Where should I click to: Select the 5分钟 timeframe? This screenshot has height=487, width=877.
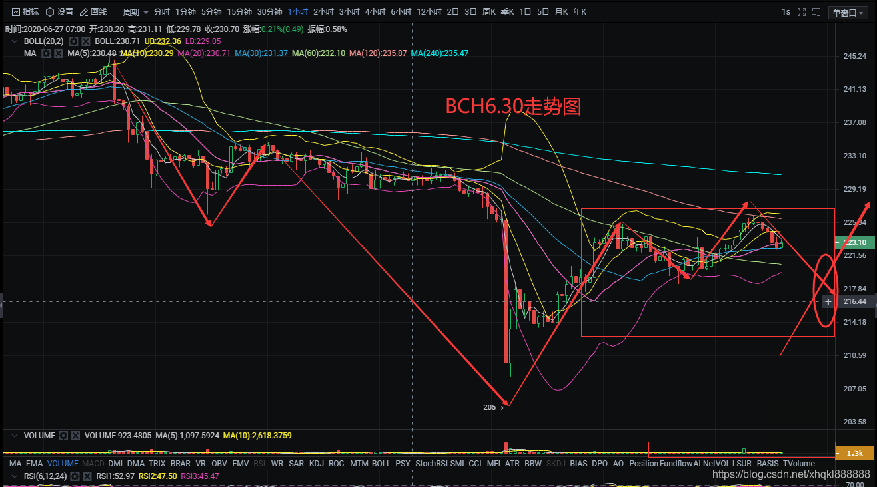click(211, 12)
